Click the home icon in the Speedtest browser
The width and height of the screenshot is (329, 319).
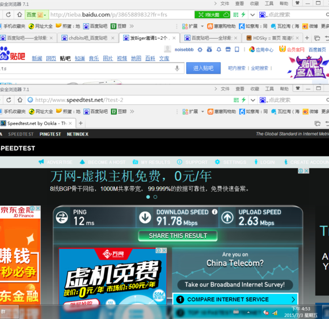(20, 100)
